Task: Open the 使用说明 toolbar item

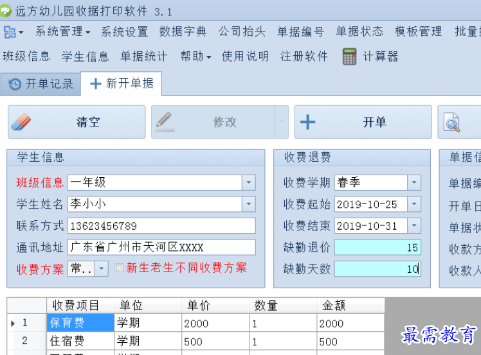Action: [246, 56]
